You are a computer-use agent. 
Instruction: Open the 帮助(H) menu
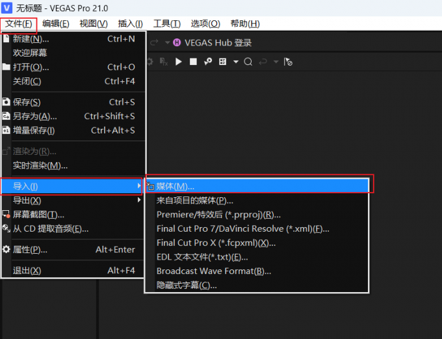(245, 23)
